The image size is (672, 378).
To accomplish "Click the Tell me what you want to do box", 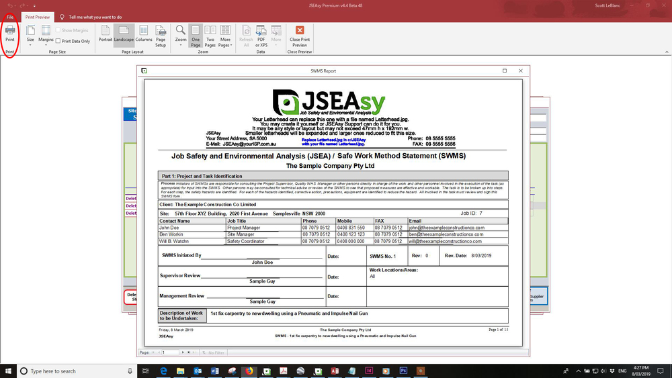I will pos(95,16).
